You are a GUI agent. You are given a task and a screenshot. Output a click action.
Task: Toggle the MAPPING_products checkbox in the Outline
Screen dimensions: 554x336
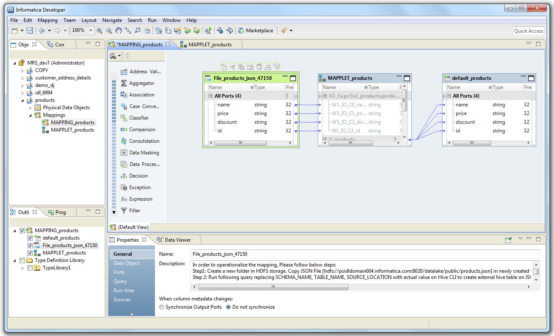(x=22, y=231)
